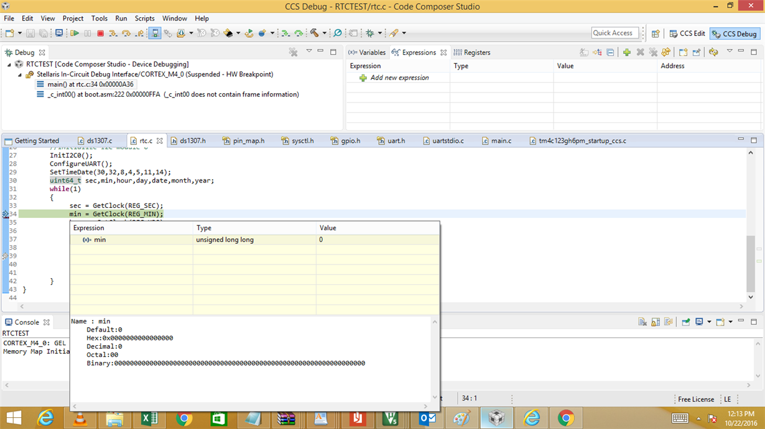765x429 pixels.
Task: Click Remove All Expressions double-X icon
Action: click(x=653, y=52)
